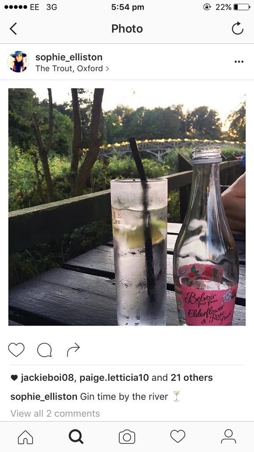
Task: Open the Profile tab
Action: (x=228, y=437)
